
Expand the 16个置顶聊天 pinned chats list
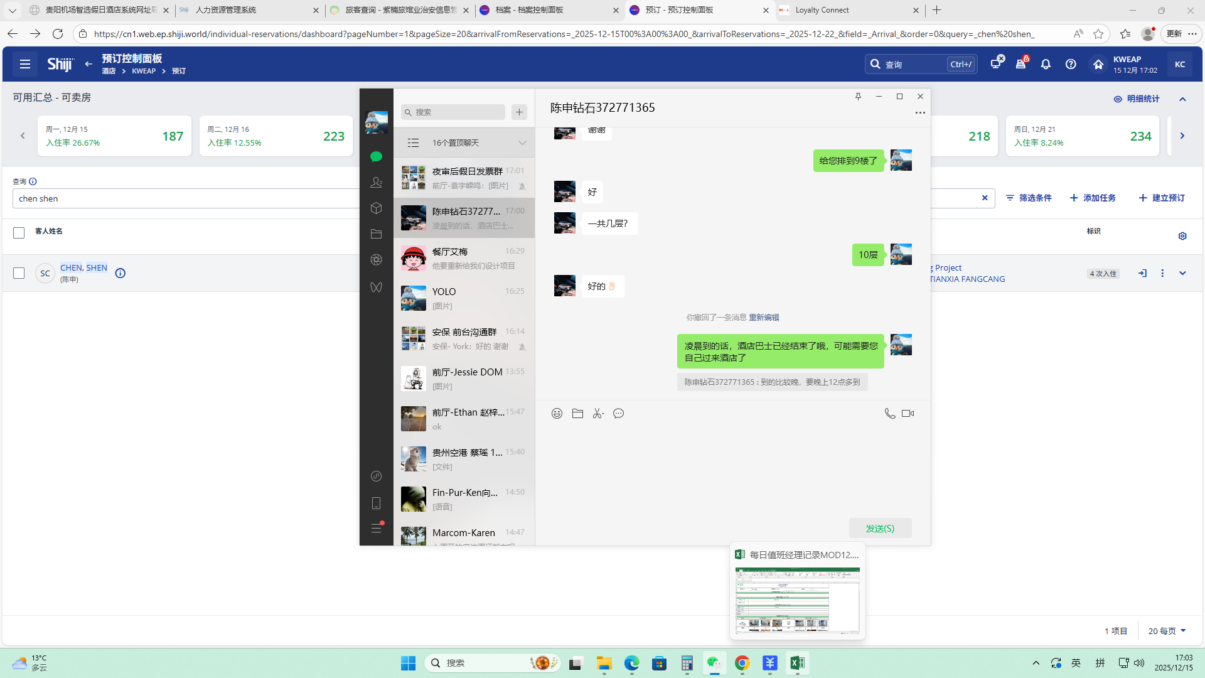tap(522, 143)
